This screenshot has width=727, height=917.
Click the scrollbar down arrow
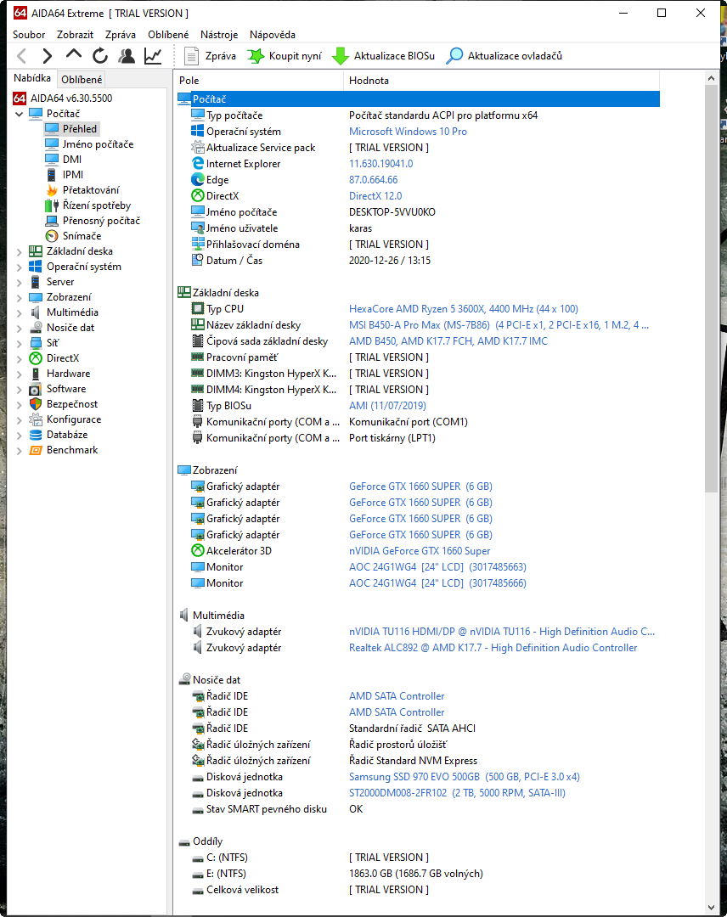pos(711,907)
